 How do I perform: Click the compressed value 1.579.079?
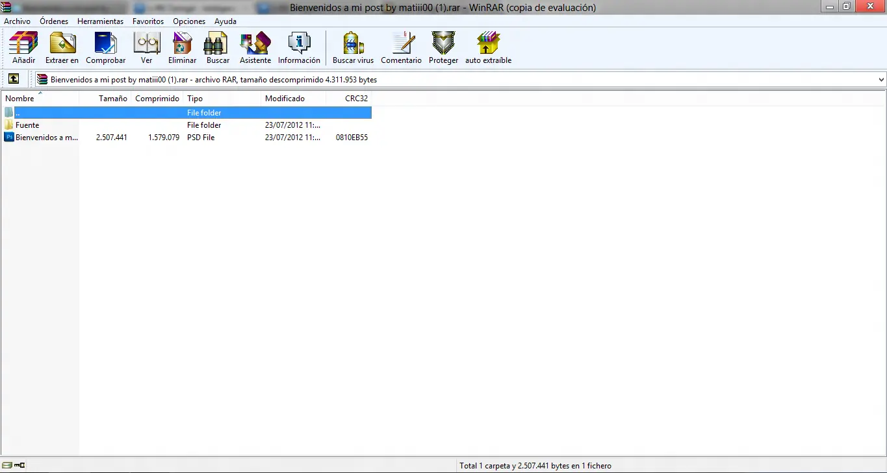click(x=164, y=138)
